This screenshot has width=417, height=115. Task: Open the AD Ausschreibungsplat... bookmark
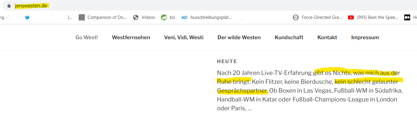207,17
